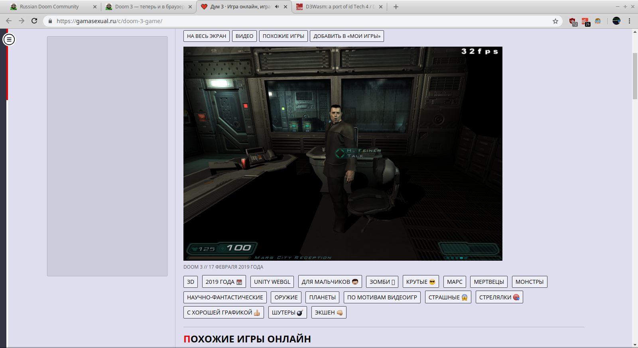Close the D3Wasm tab
This screenshot has width=638, height=348.
click(x=381, y=7)
